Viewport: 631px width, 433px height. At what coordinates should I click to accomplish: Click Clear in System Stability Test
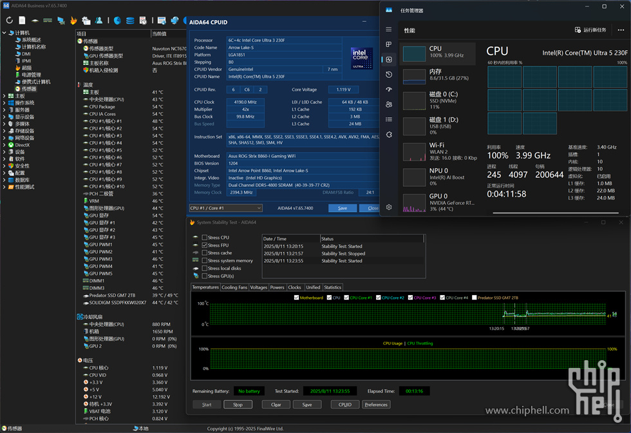tap(276, 405)
